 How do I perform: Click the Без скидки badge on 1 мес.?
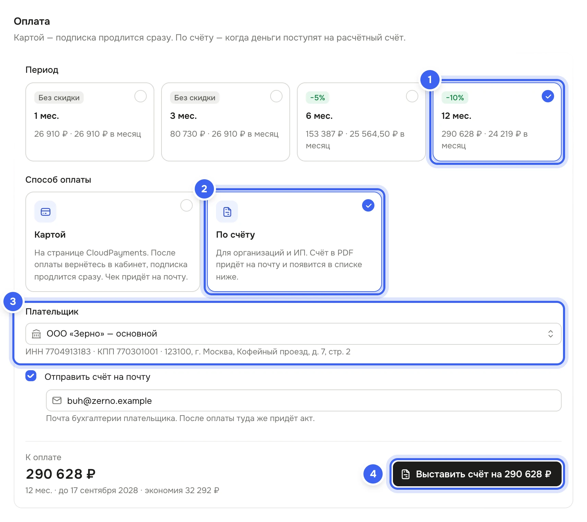[59, 98]
